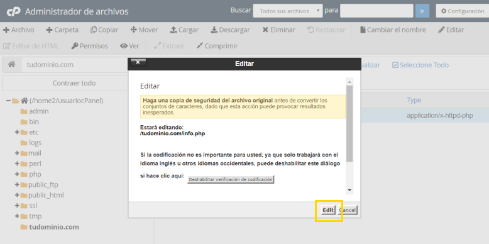Click the dialog scrollbar up arrow

coord(349,82)
